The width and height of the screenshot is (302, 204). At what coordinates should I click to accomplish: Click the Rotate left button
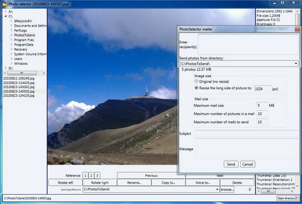pyautogui.click(x=66, y=182)
